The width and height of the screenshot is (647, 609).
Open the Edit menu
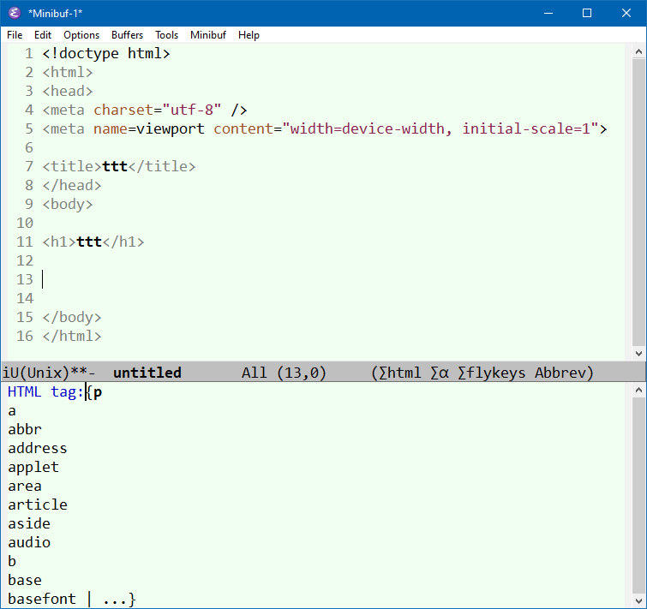43,35
